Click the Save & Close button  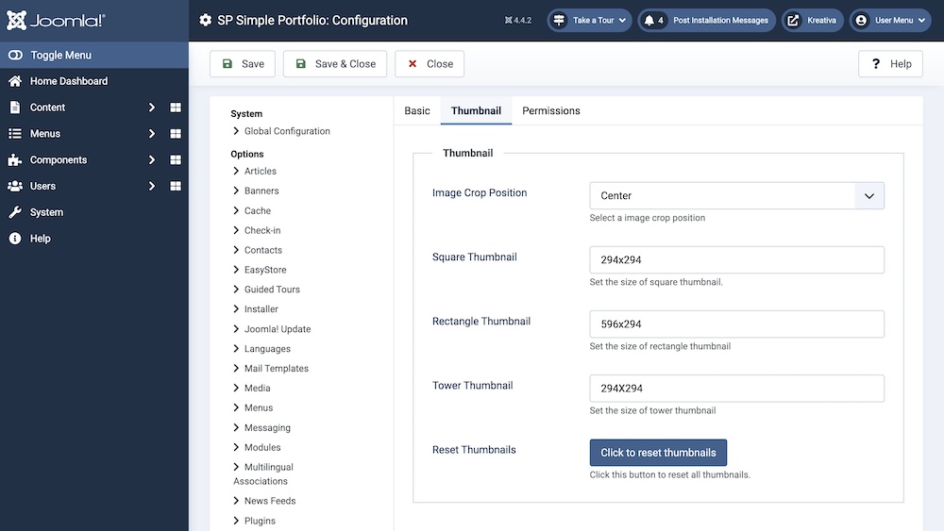(x=335, y=64)
